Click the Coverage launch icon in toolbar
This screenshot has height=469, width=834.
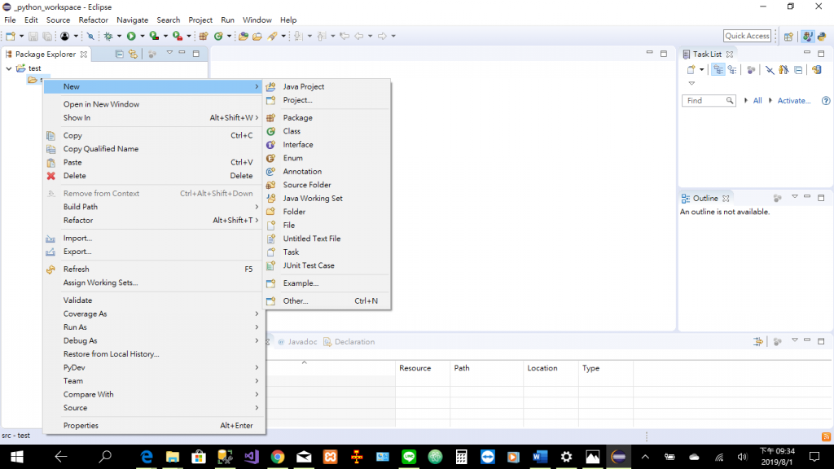154,36
